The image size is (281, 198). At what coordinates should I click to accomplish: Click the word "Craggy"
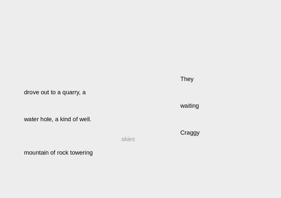click(x=190, y=133)
